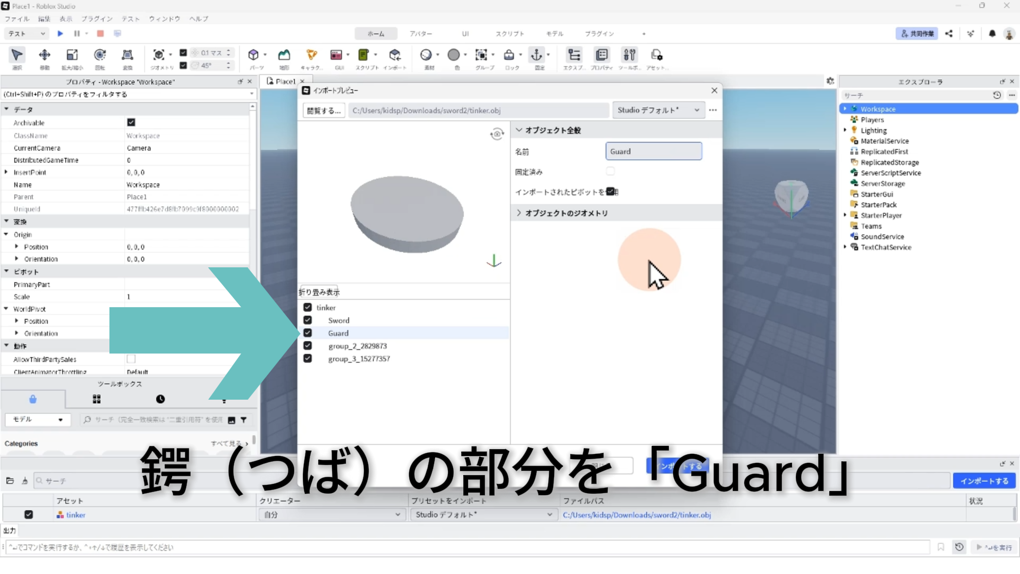Open the Terrain editor icon
This screenshot has height=574, width=1020.
point(284,55)
